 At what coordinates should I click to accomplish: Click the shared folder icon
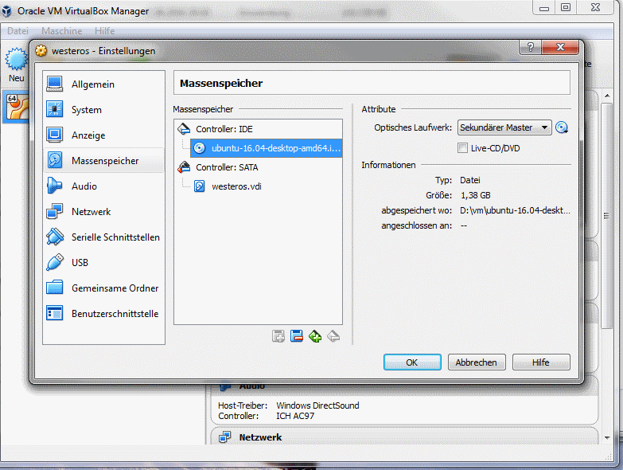pos(54,288)
